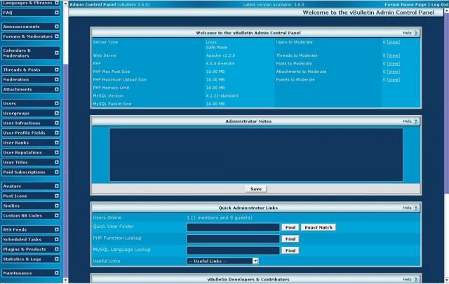Click the MySQL Language Lookup field
This screenshot has width=449, height=284.
tap(233, 250)
